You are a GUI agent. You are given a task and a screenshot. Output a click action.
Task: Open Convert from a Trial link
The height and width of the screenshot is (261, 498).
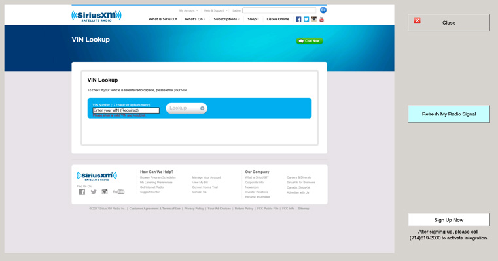tap(205, 187)
